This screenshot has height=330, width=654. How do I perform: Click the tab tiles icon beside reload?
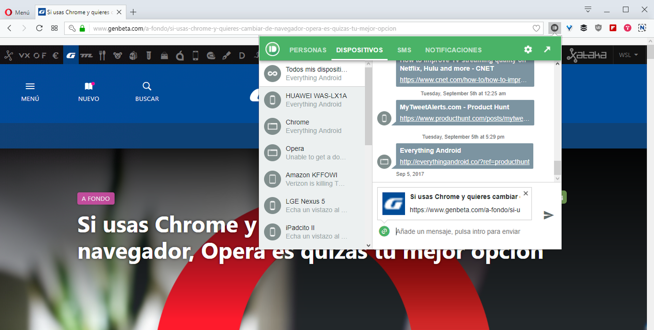click(x=54, y=28)
